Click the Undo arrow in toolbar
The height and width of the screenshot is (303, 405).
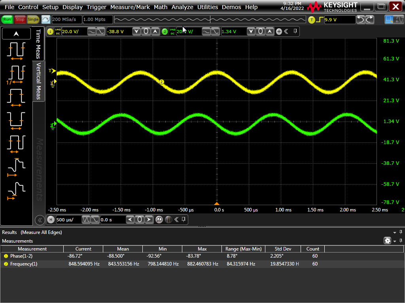pyautogui.click(x=361, y=20)
